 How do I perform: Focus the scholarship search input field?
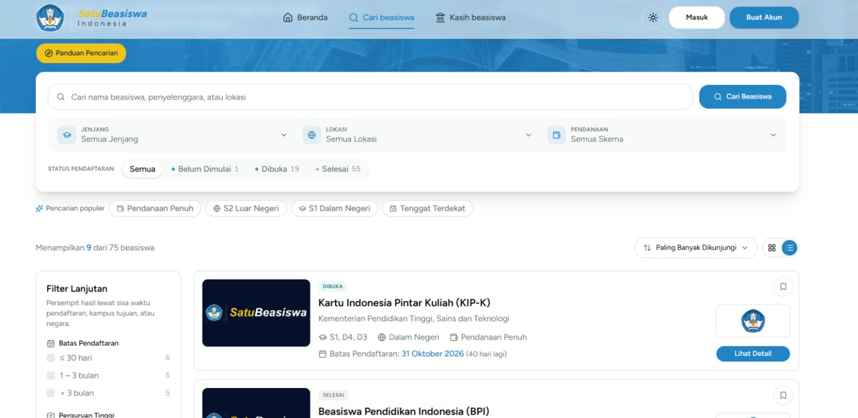(370, 97)
